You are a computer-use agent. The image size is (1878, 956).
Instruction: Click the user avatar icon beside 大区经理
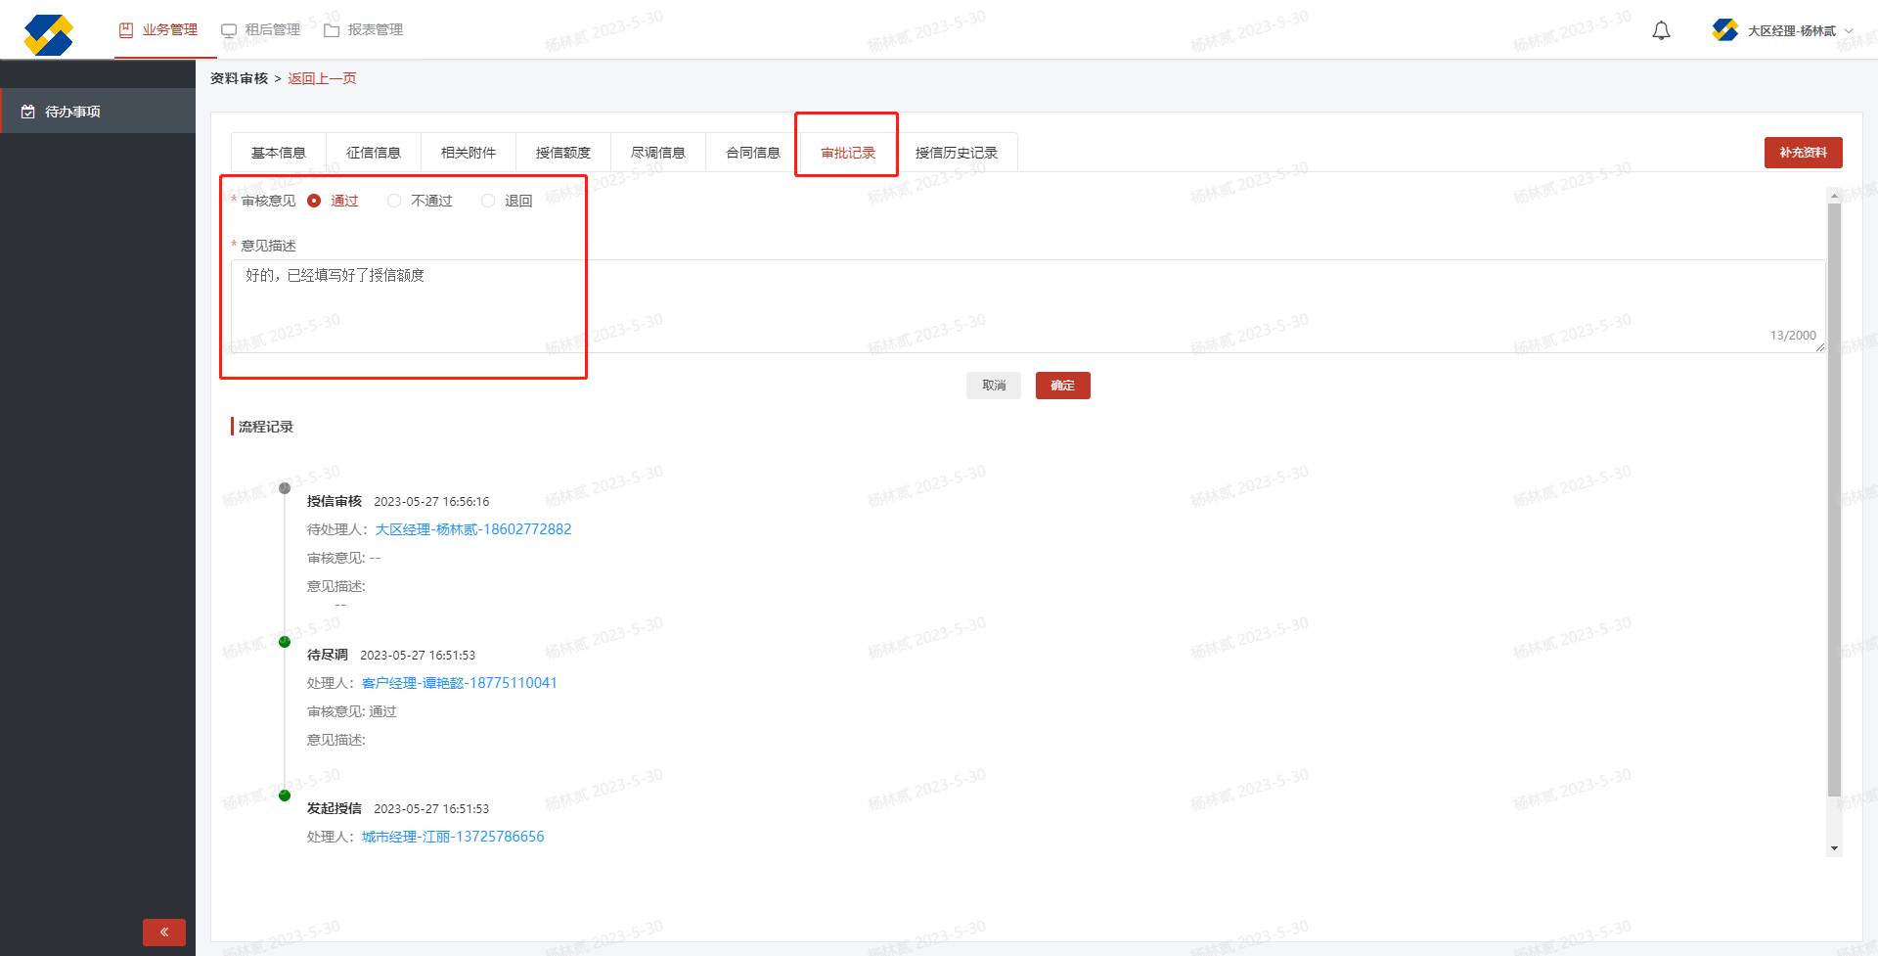(x=1724, y=30)
